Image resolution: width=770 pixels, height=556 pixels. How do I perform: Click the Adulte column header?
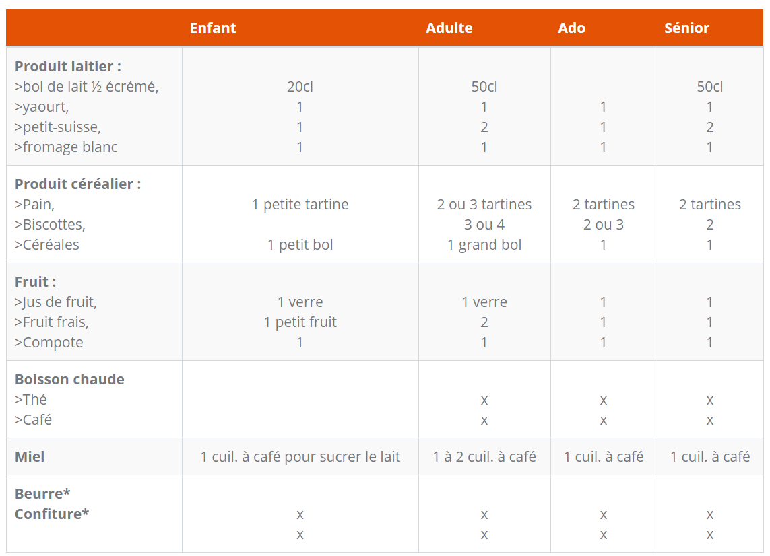tap(449, 28)
